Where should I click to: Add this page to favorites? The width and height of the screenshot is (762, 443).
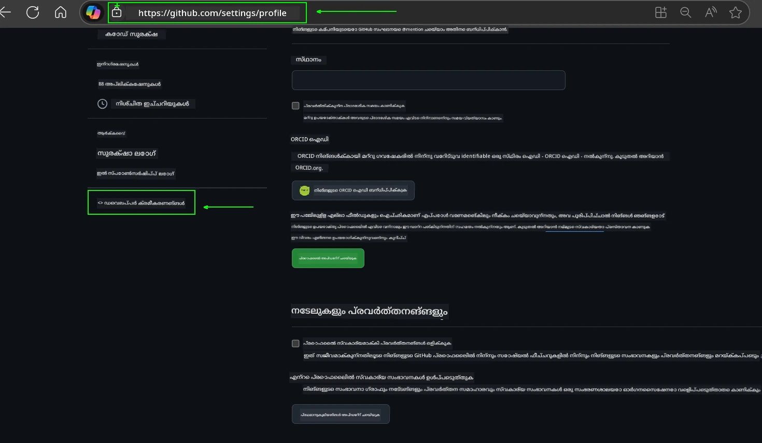(736, 12)
